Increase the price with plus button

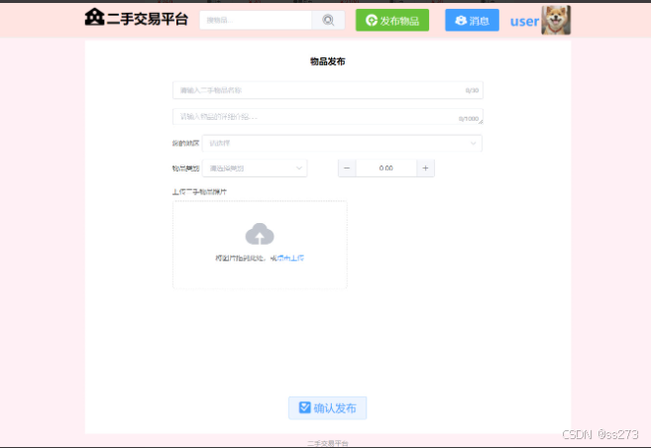425,168
